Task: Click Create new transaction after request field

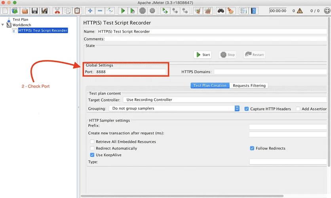Action: pyautogui.click(x=288, y=134)
